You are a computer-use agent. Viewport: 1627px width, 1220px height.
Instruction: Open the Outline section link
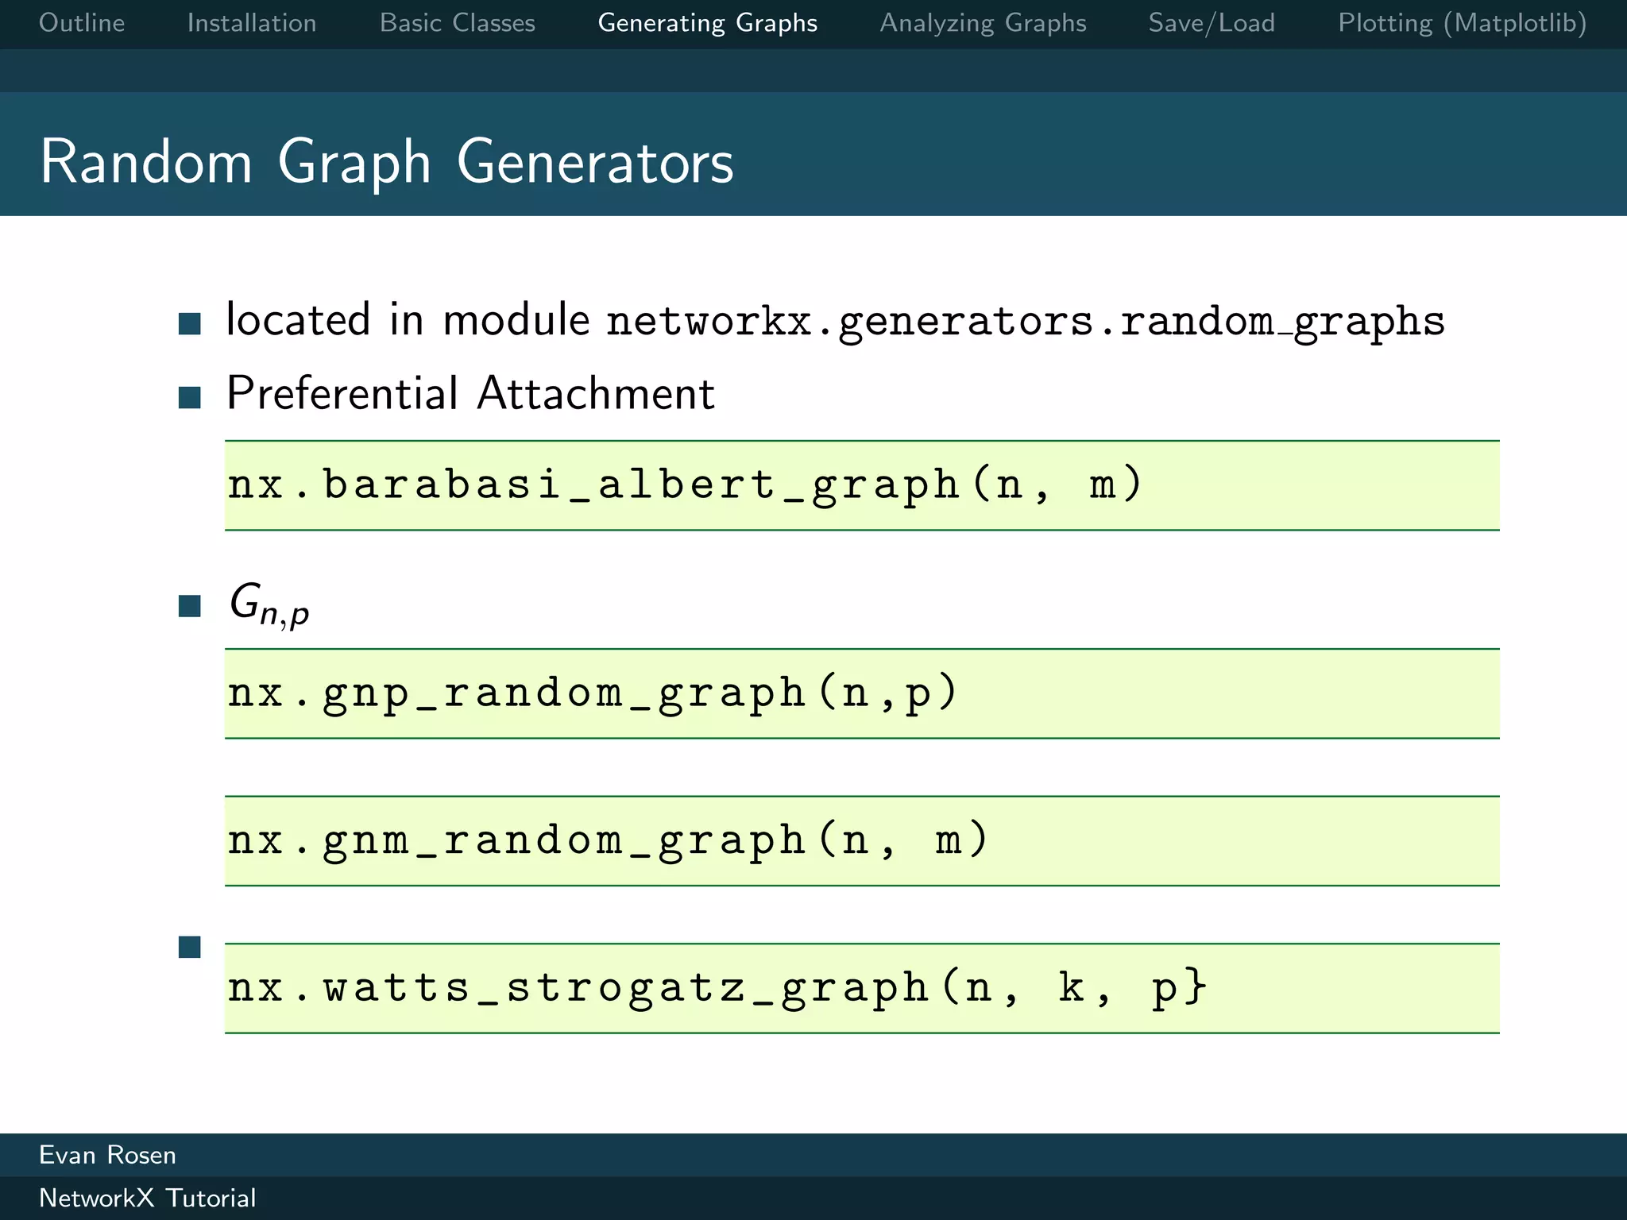(82, 23)
